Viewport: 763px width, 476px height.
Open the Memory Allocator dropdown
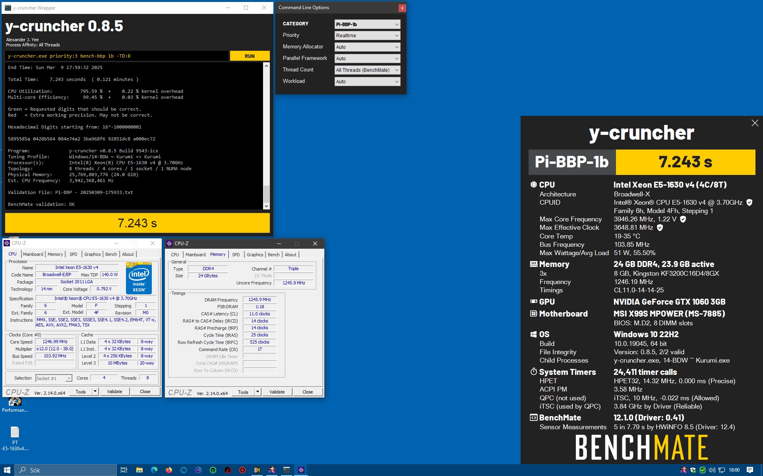[x=367, y=47]
